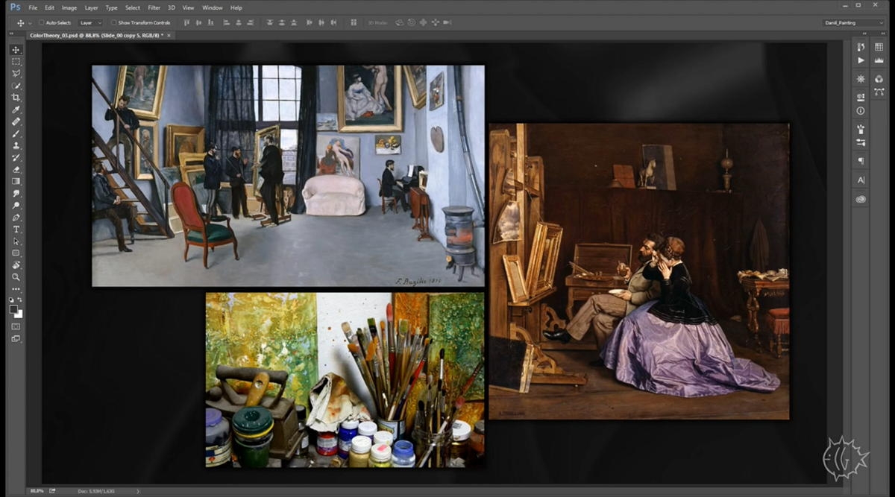Screen dimensions: 895x497
Task: Select the Gradient tool
Action: coord(16,181)
